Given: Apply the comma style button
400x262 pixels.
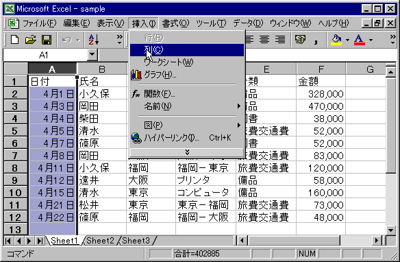Looking at the screenshot, I should [316, 40].
